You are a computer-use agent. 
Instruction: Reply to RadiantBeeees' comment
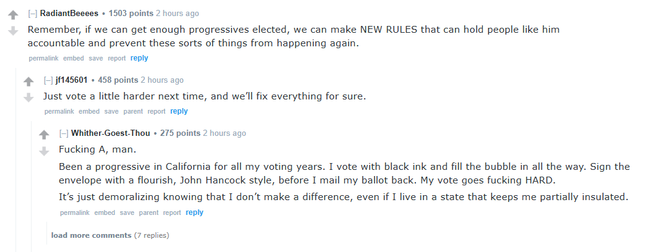[139, 58]
